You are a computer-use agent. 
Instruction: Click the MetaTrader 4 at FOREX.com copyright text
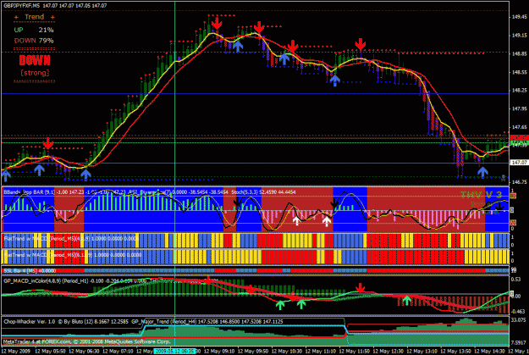click(88, 341)
